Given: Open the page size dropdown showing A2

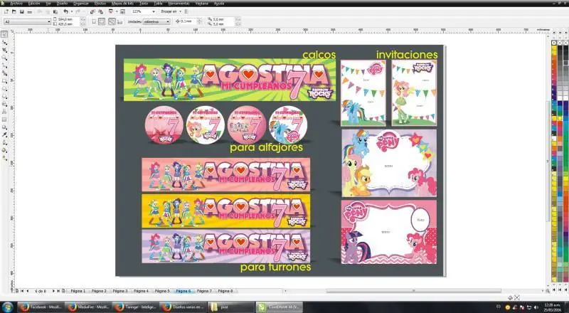Looking at the screenshot, I should pyautogui.click(x=48, y=22).
